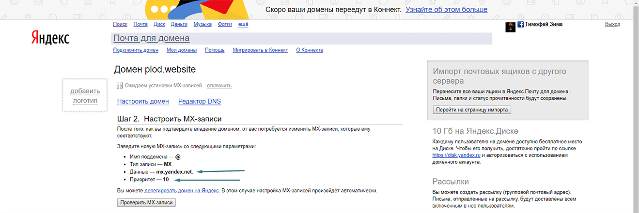The width and height of the screenshot is (639, 213).
Task: Click the 10 Гб на Яндекс.Диске heading
Action: (475, 131)
